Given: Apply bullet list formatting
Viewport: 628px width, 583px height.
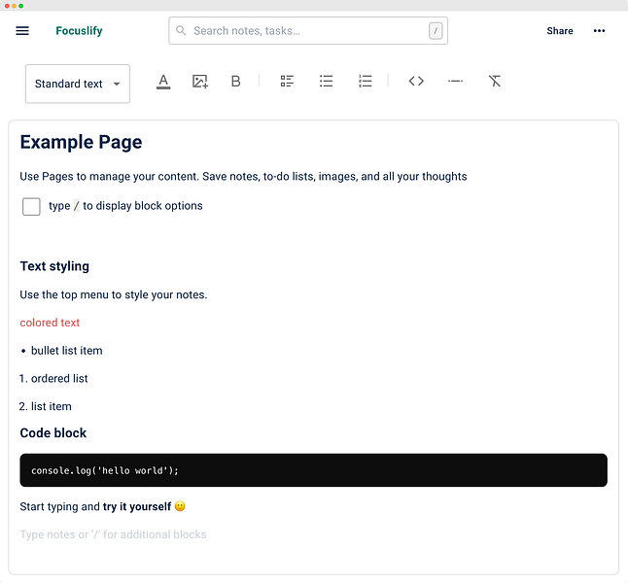Looking at the screenshot, I should (326, 82).
